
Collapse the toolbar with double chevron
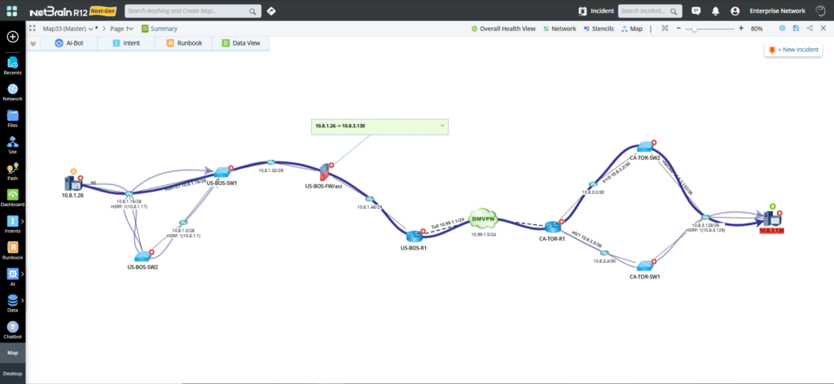33,44
